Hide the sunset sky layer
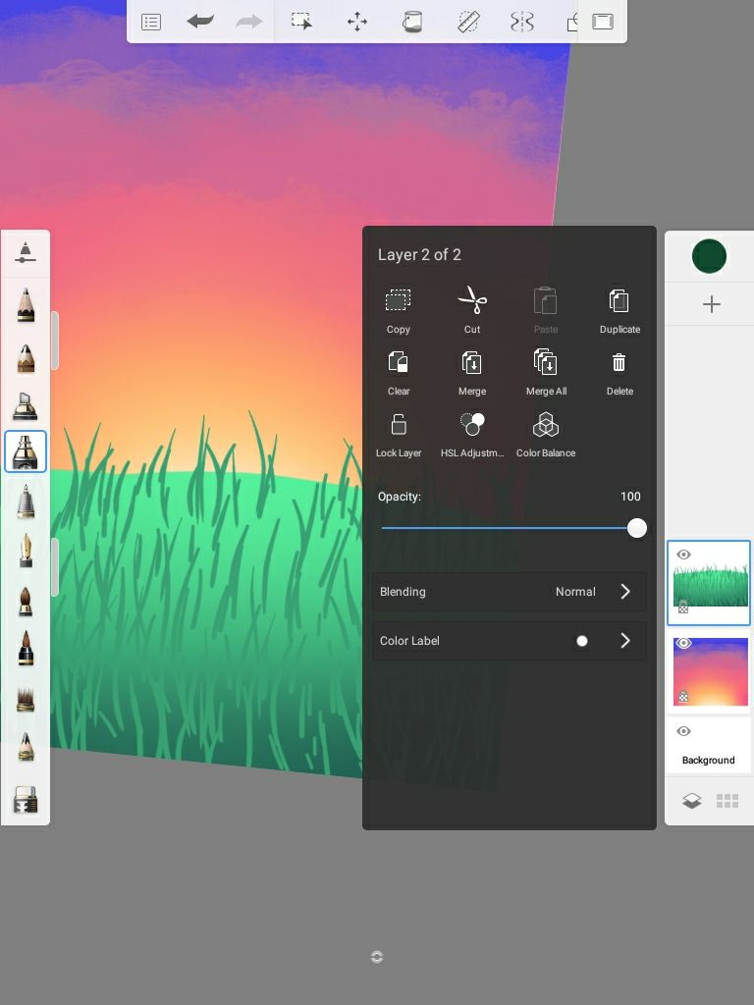Viewport: 754px width, 1005px height. pyautogui.click(x=683, y=643)
